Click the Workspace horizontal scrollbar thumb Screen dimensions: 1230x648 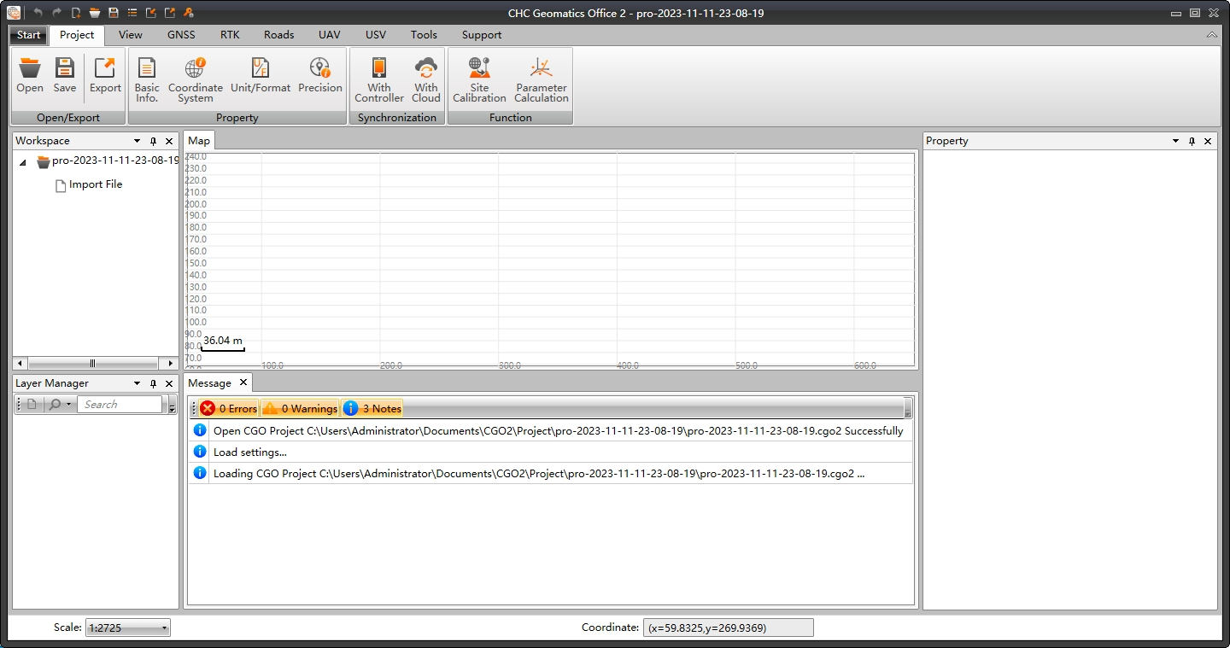click(92, 364)
